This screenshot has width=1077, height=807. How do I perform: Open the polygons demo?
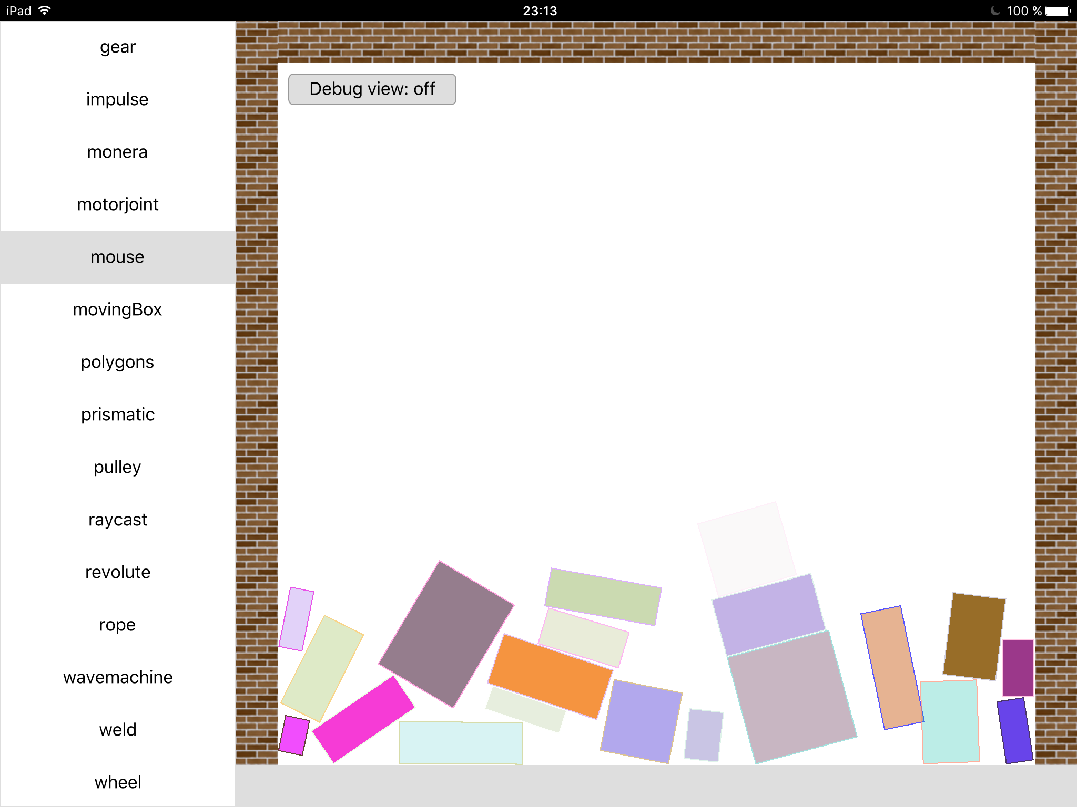[x=118, y=362]
